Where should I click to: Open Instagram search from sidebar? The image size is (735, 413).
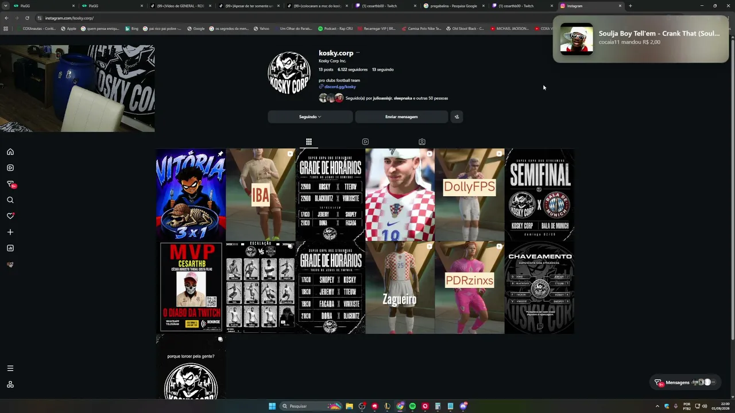click(10, 200)
